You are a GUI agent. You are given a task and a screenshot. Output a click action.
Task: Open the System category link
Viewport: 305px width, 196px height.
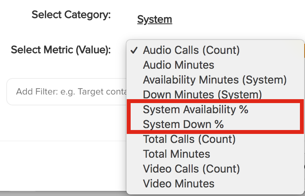(x=154, y=20)
